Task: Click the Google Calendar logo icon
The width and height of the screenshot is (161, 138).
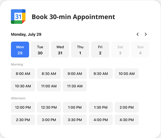Action: [18, 17]
